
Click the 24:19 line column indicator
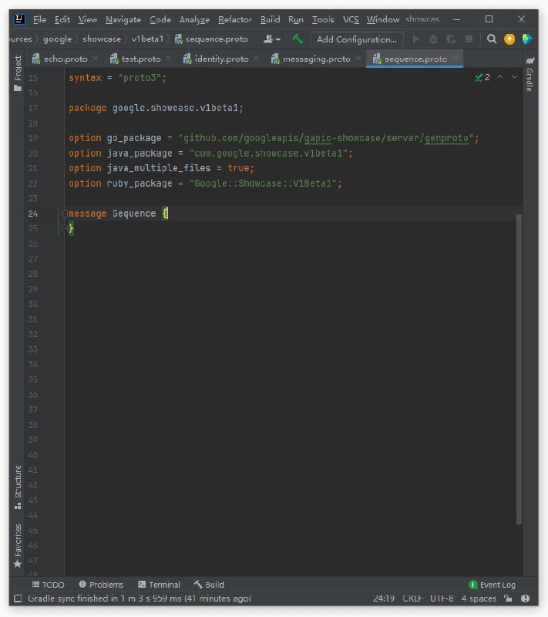coord(384,598)
